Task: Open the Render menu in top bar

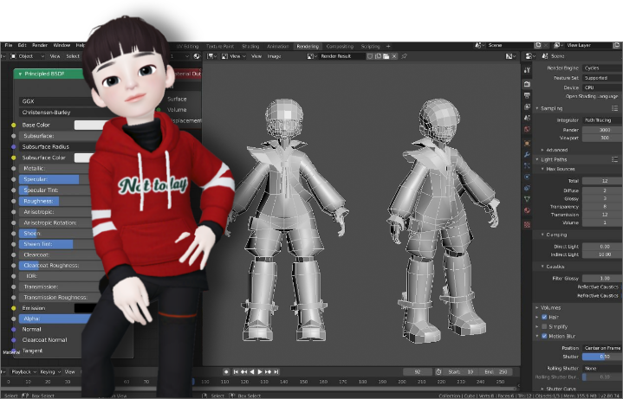Action: point(40,45)
